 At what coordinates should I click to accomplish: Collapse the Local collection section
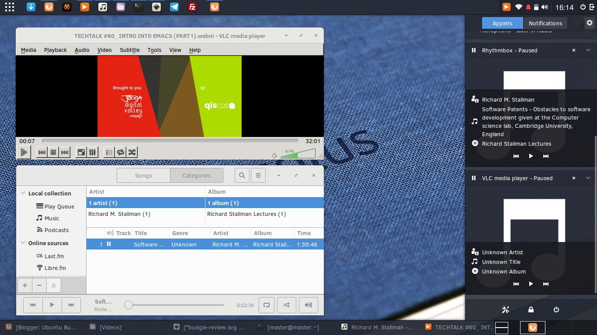coord(23,193)
